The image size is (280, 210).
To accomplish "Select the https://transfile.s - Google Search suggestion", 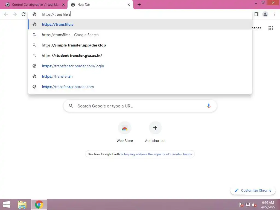I will coord(140,35).
